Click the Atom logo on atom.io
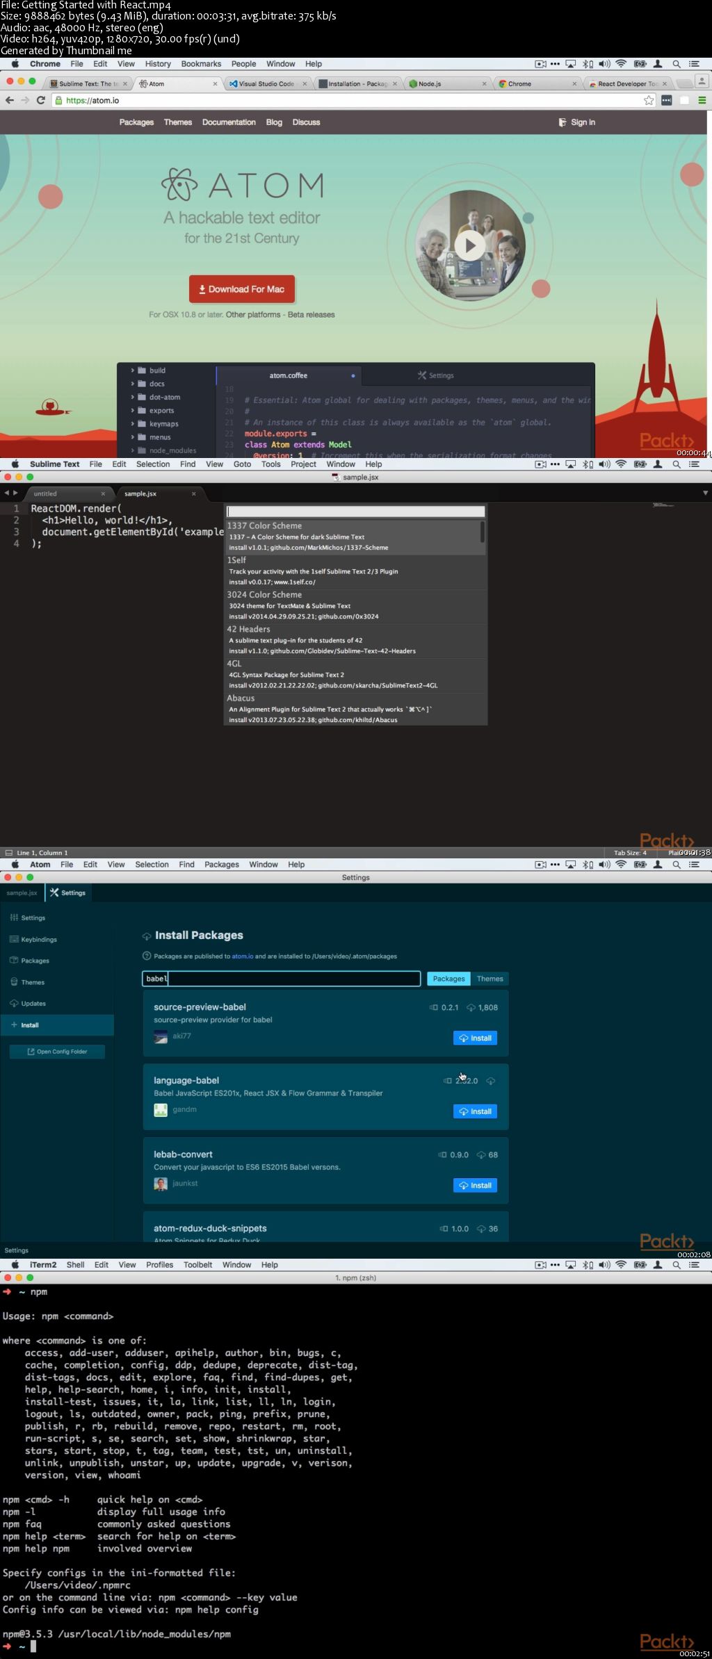Screen dimensions: 712x1659 [x=243, y=185]
